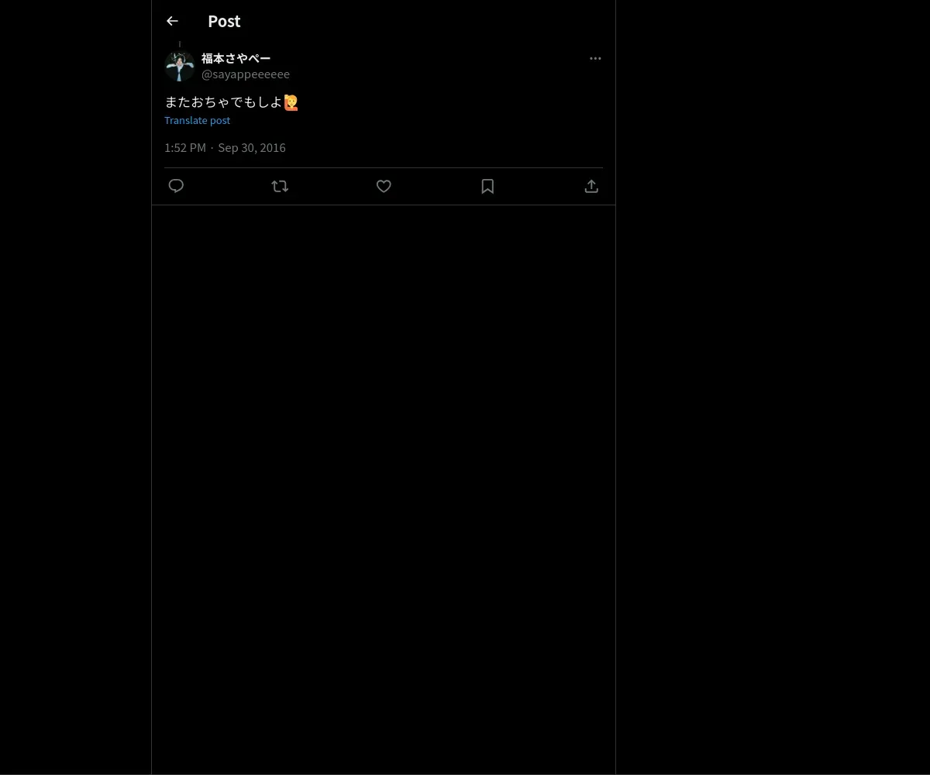Image resolution: width=930 pixels, height=775 pixels.
Task: Select the またおちゃでもしよ post text
Action: coord(223,102)
